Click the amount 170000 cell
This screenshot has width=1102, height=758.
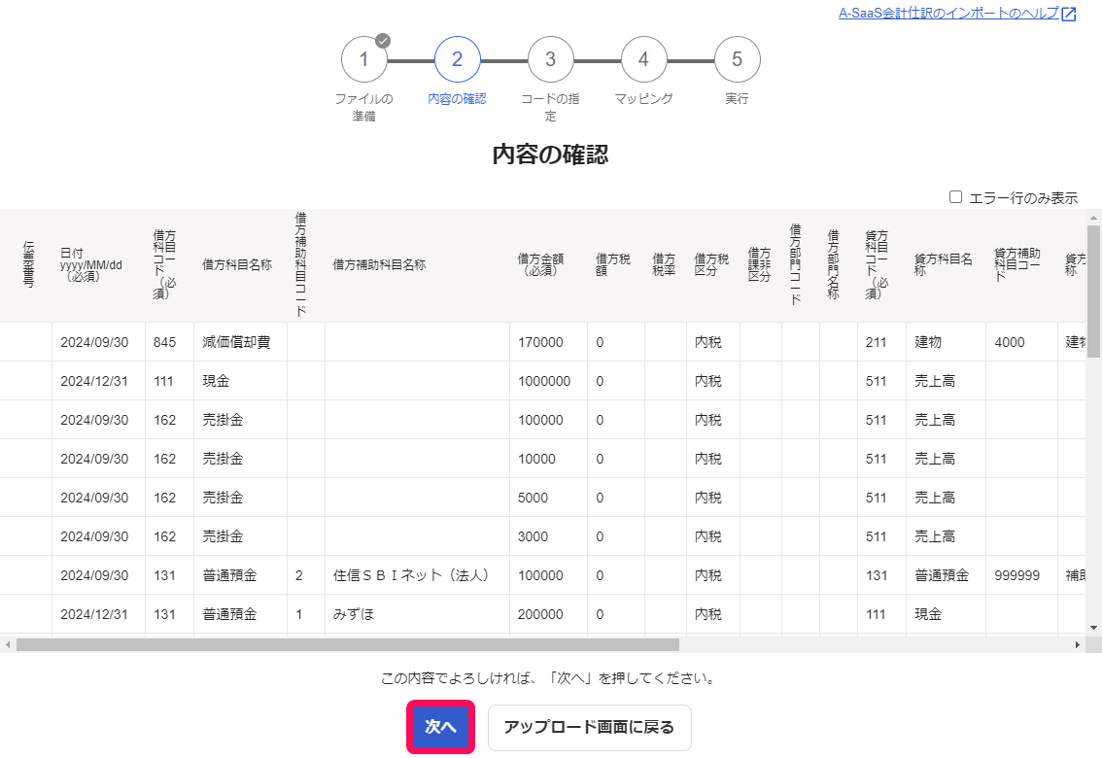tap(548, 342)
